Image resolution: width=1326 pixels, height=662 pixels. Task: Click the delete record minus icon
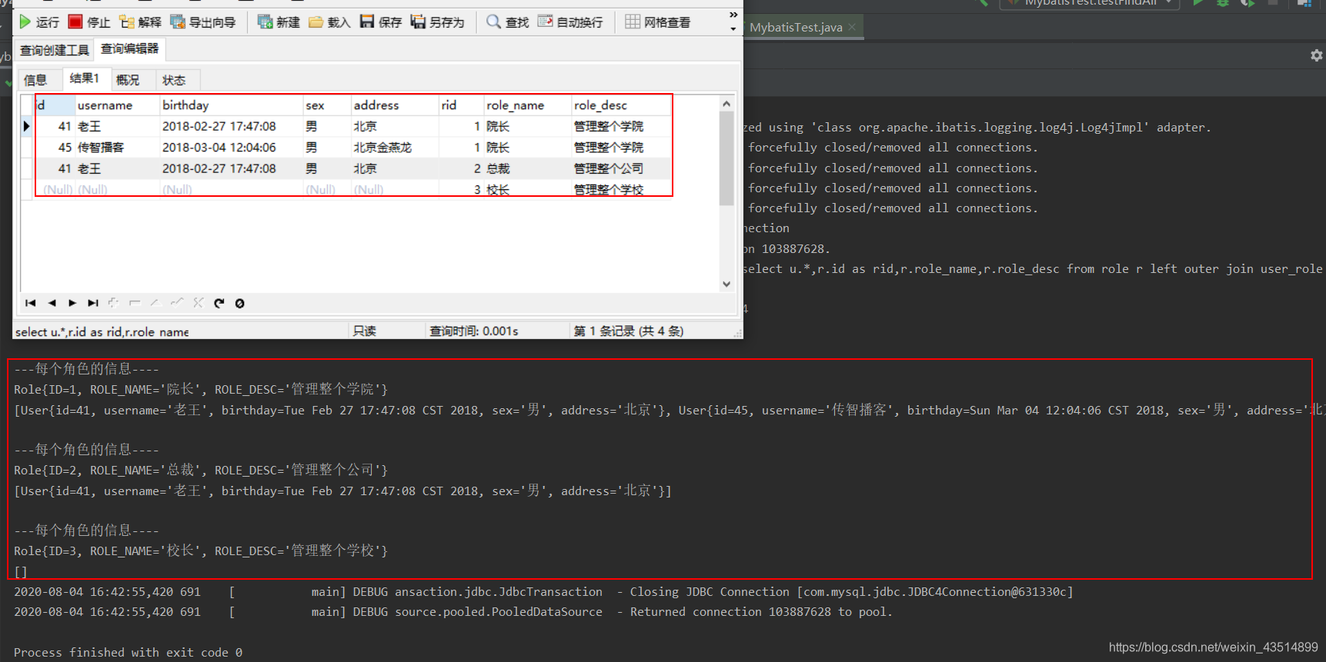coord(135,303)
